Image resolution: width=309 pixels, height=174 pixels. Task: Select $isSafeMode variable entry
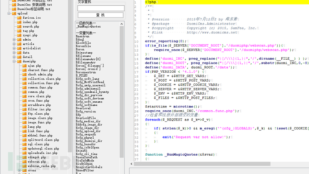[x=85, y=161]
